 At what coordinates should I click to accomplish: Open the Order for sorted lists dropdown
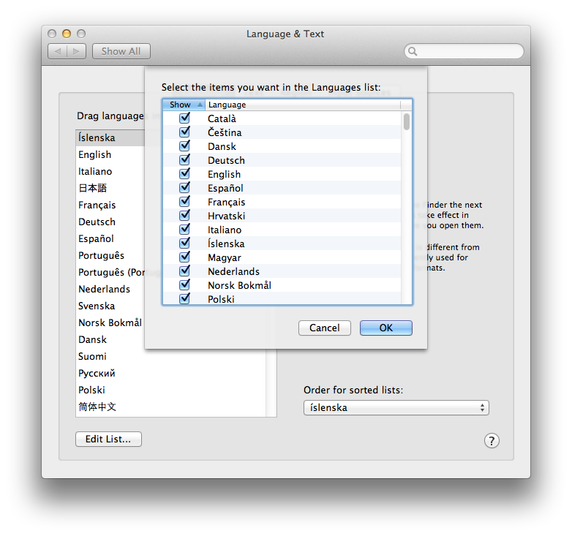pos(396,408)
